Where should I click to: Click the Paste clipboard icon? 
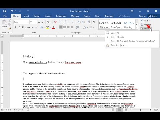(4, 22)
